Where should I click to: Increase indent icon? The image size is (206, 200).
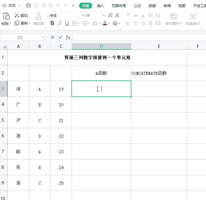(x=158, y=15)
